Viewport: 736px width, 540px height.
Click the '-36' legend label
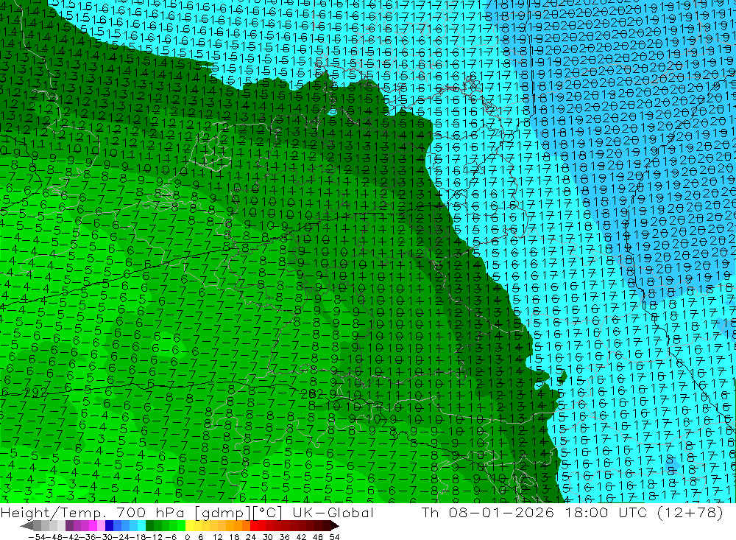88,537
